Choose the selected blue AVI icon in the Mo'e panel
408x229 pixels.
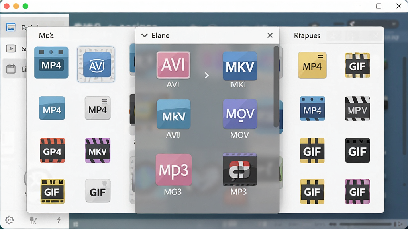coord(96,64)
